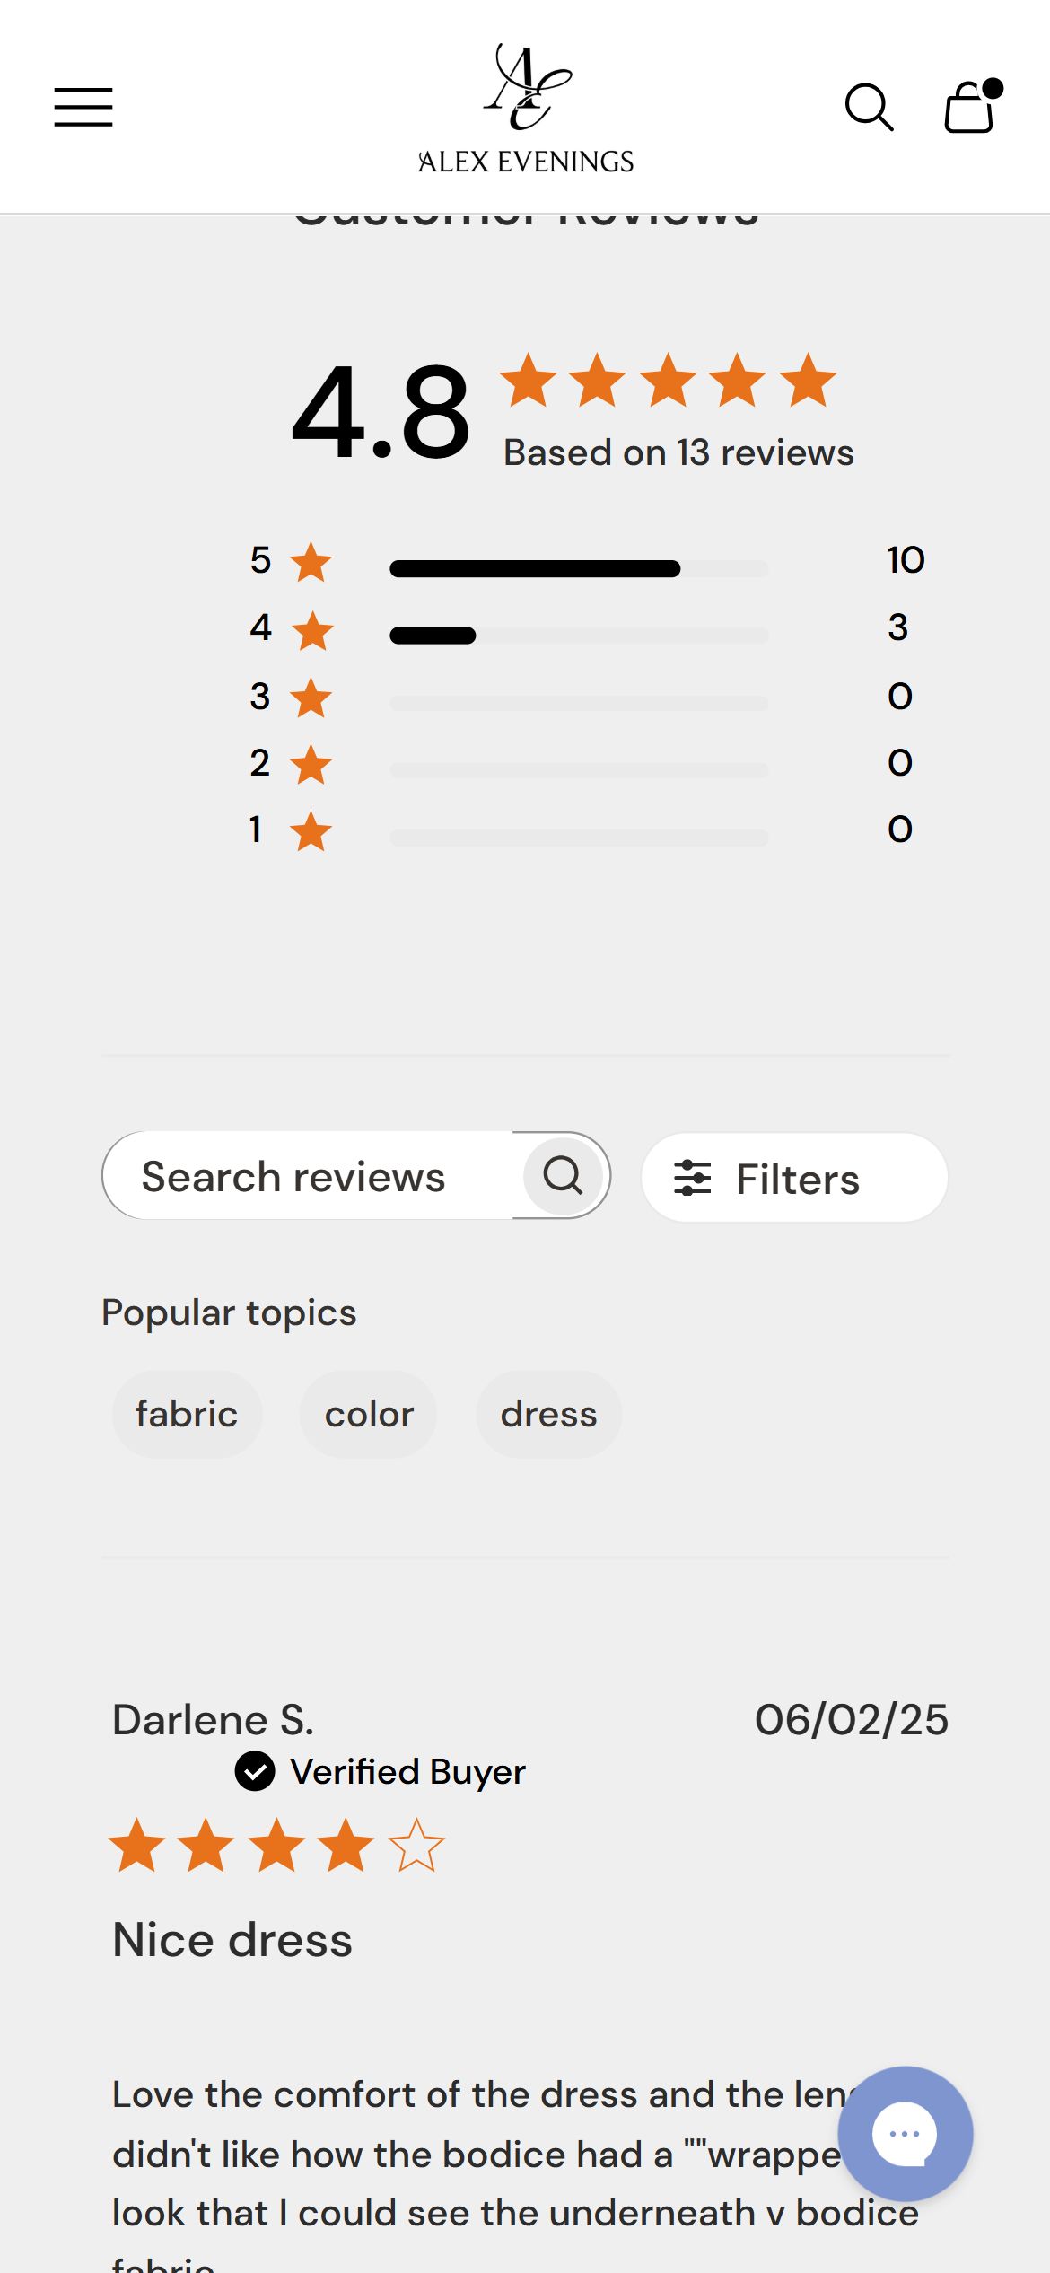Image resolution: width=1050 pixels, height=2273 pixels.
Task: Filter reviews by 3 star row
Action: [587, 697]
